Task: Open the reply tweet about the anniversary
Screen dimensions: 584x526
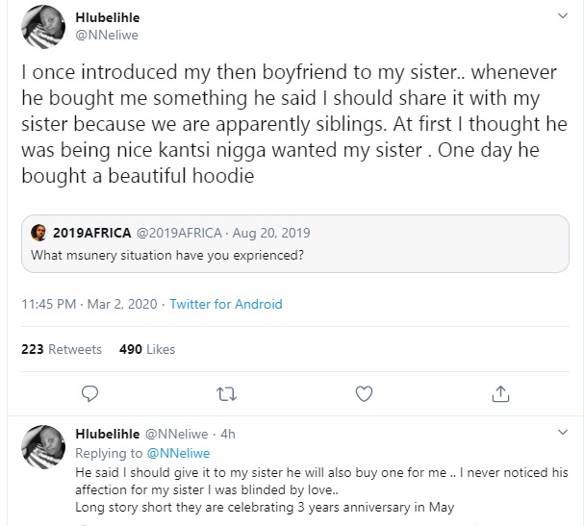Action: tap(317, 490)
